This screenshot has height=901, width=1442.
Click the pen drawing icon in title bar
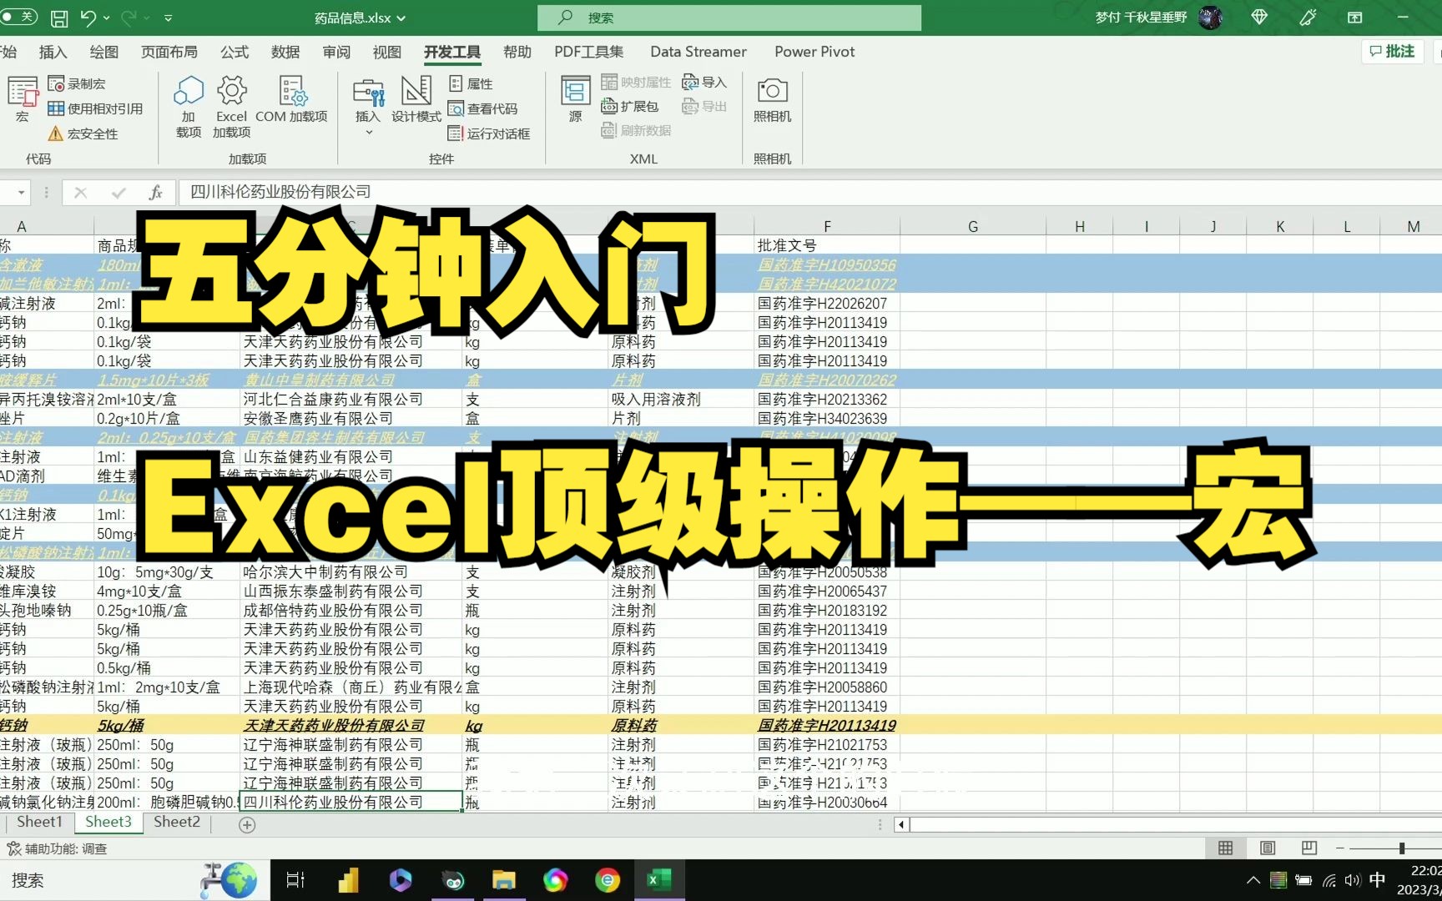click(x=1308, y=18)
